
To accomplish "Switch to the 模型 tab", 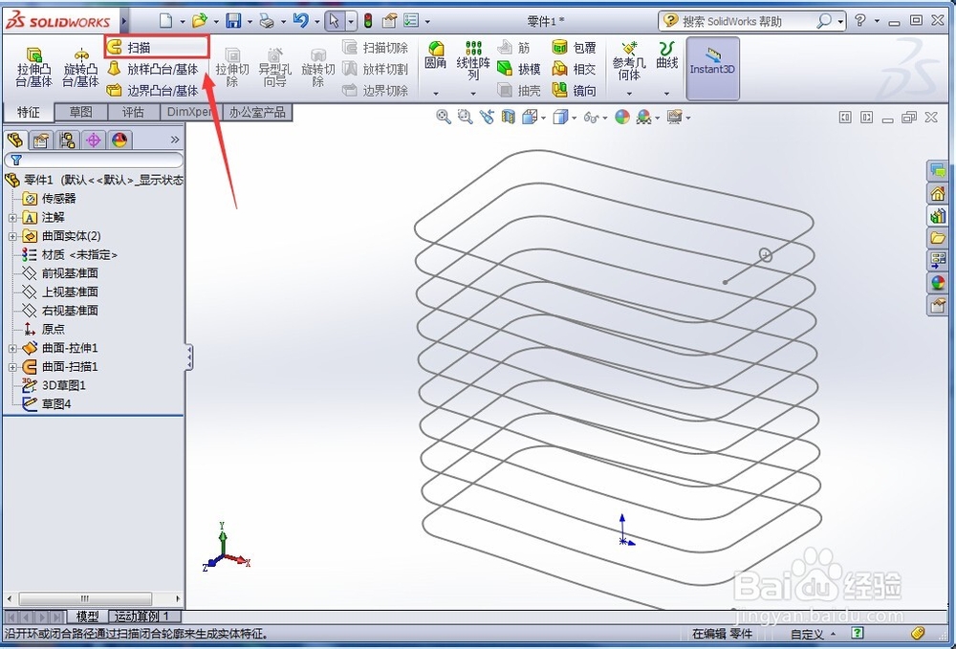I will point(87,617).
